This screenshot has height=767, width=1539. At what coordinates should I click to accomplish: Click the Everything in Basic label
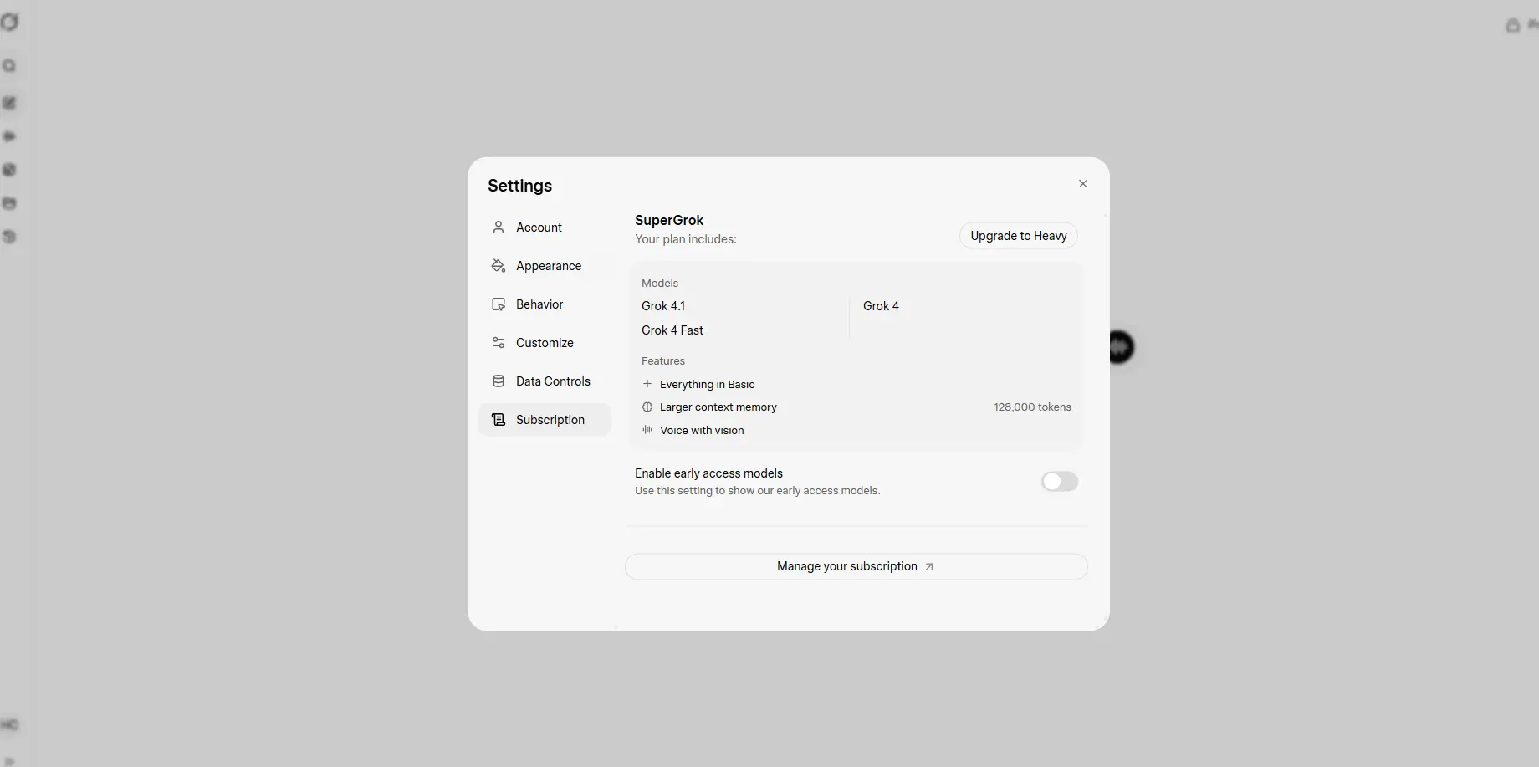pos(707,385)
